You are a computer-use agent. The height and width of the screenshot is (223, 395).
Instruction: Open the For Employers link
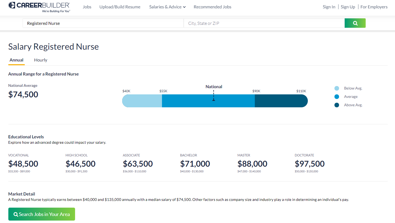coord(374,7)
